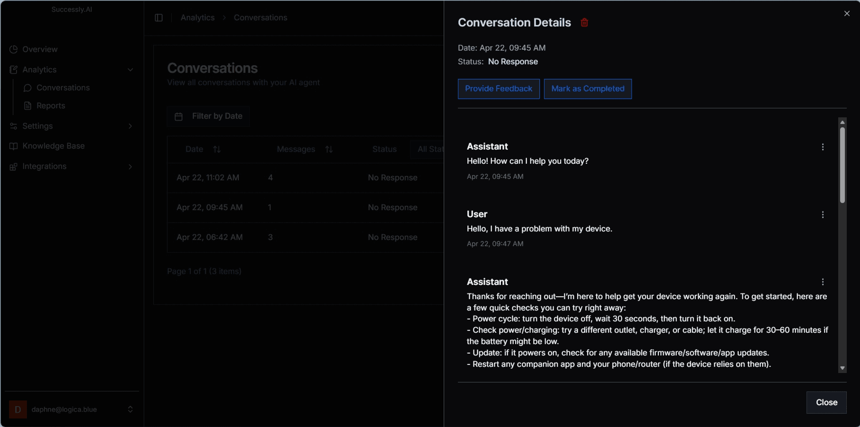Click Filter by Date button
Image resolution: width=860 pixels, height=427 pixels.
tap(209, 116)
